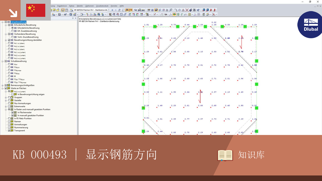Go to next module case arrow
Screen dimensions: 322x181
[116, 10]
